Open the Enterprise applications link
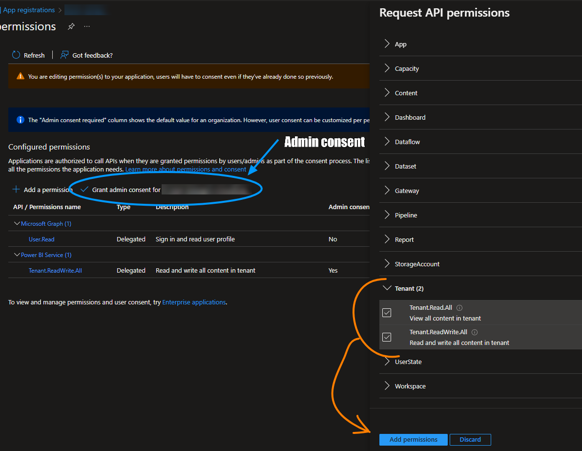 tap(194, 302)
